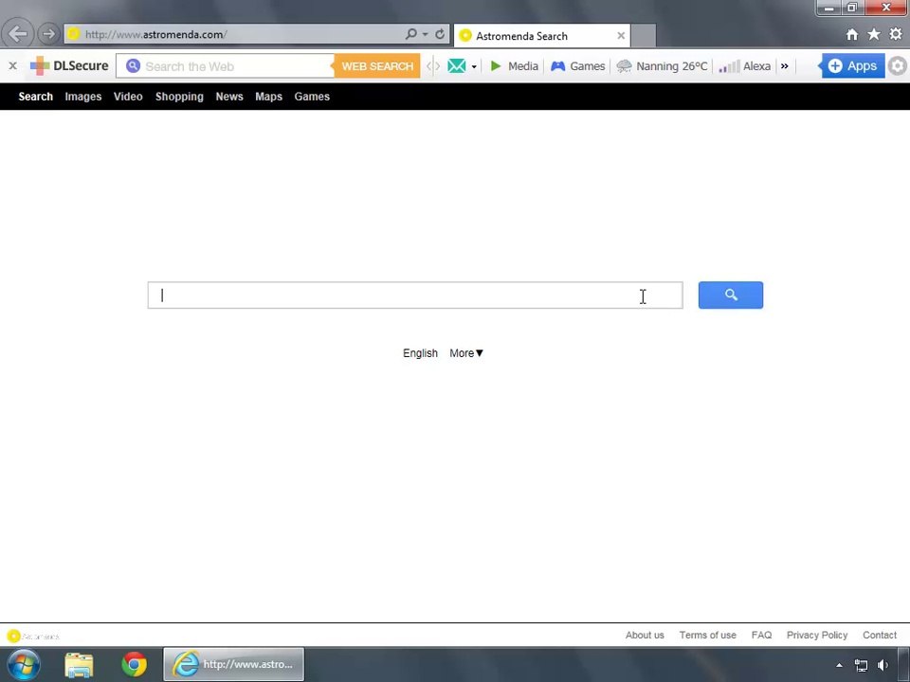Refresh the page with the reload icon

(x=440, y=34)
